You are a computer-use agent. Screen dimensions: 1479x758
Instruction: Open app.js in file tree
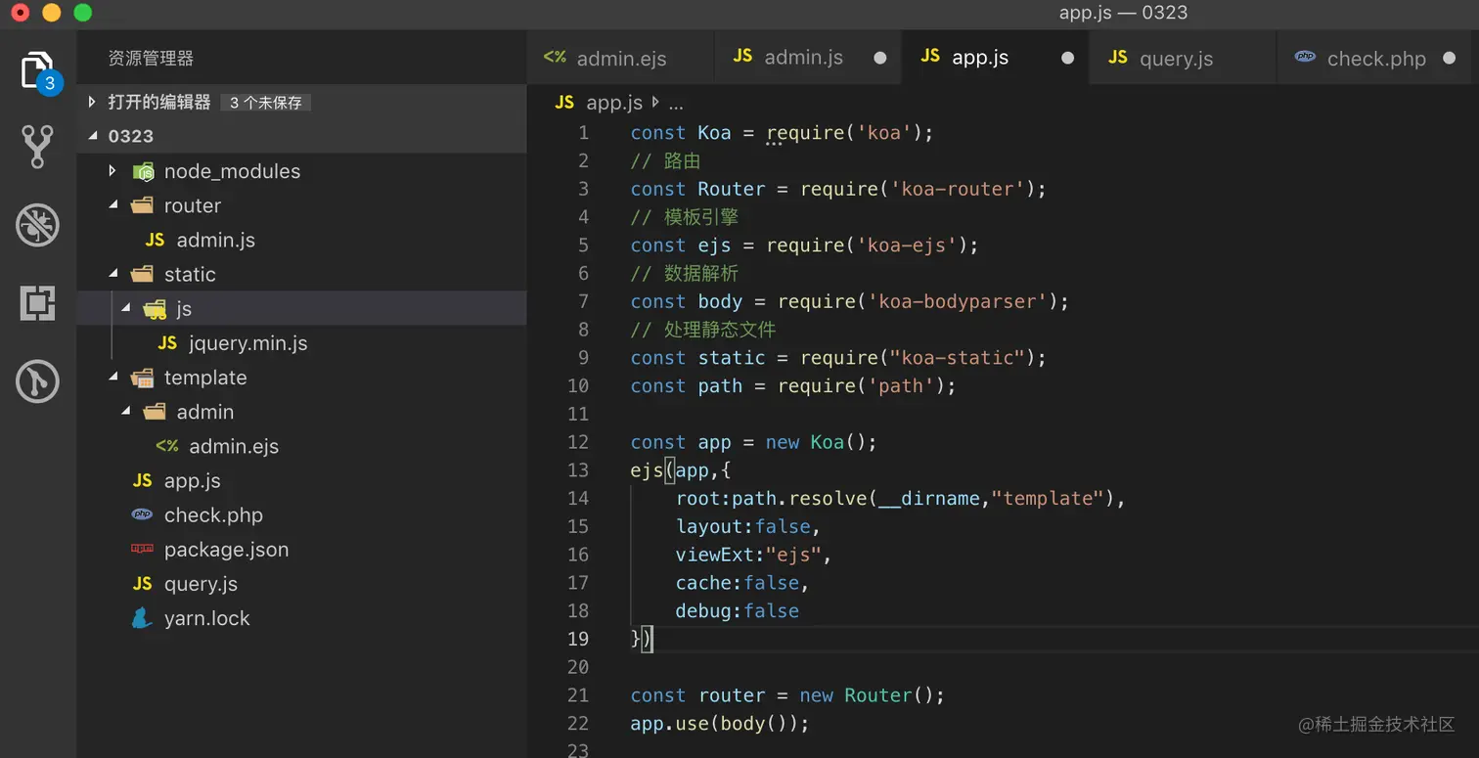coord(301,480)
